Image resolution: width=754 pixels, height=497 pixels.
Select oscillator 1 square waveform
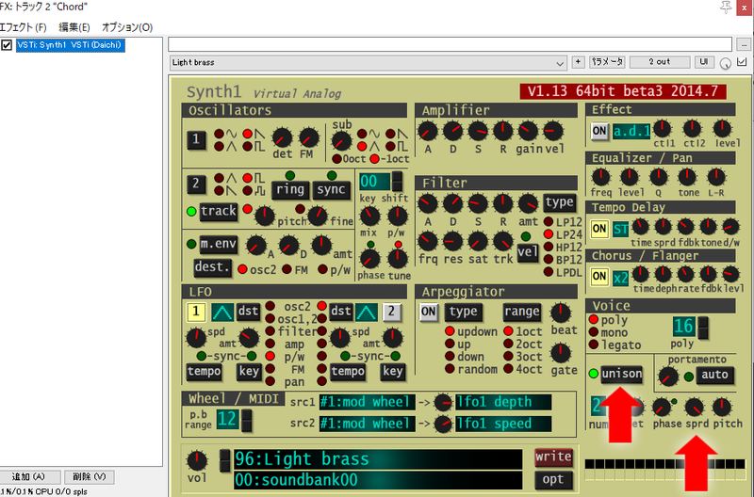pos(248,146)
